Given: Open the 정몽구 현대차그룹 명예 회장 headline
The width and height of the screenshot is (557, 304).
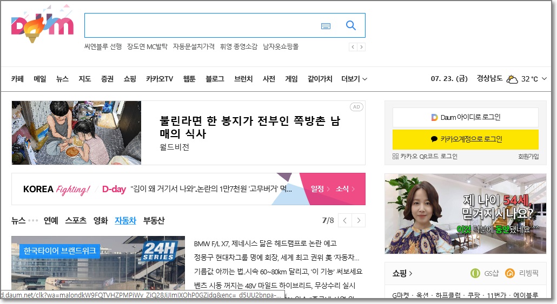Looking at the screenshot, I should pyautogui.click(x=277, y=258).
